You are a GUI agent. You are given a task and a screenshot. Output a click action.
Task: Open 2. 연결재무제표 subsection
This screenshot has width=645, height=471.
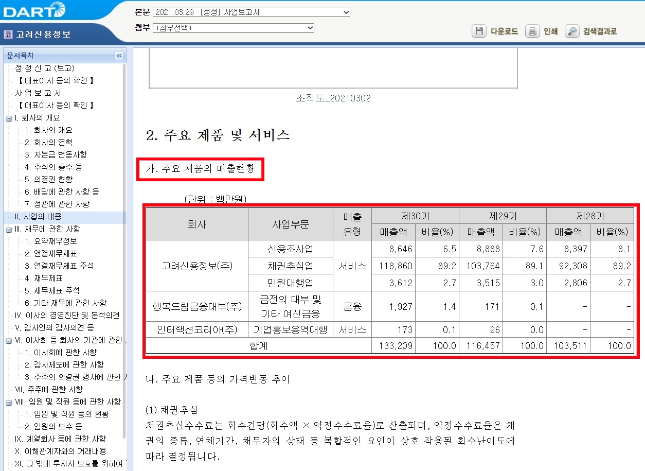click(x=50, y=253)
